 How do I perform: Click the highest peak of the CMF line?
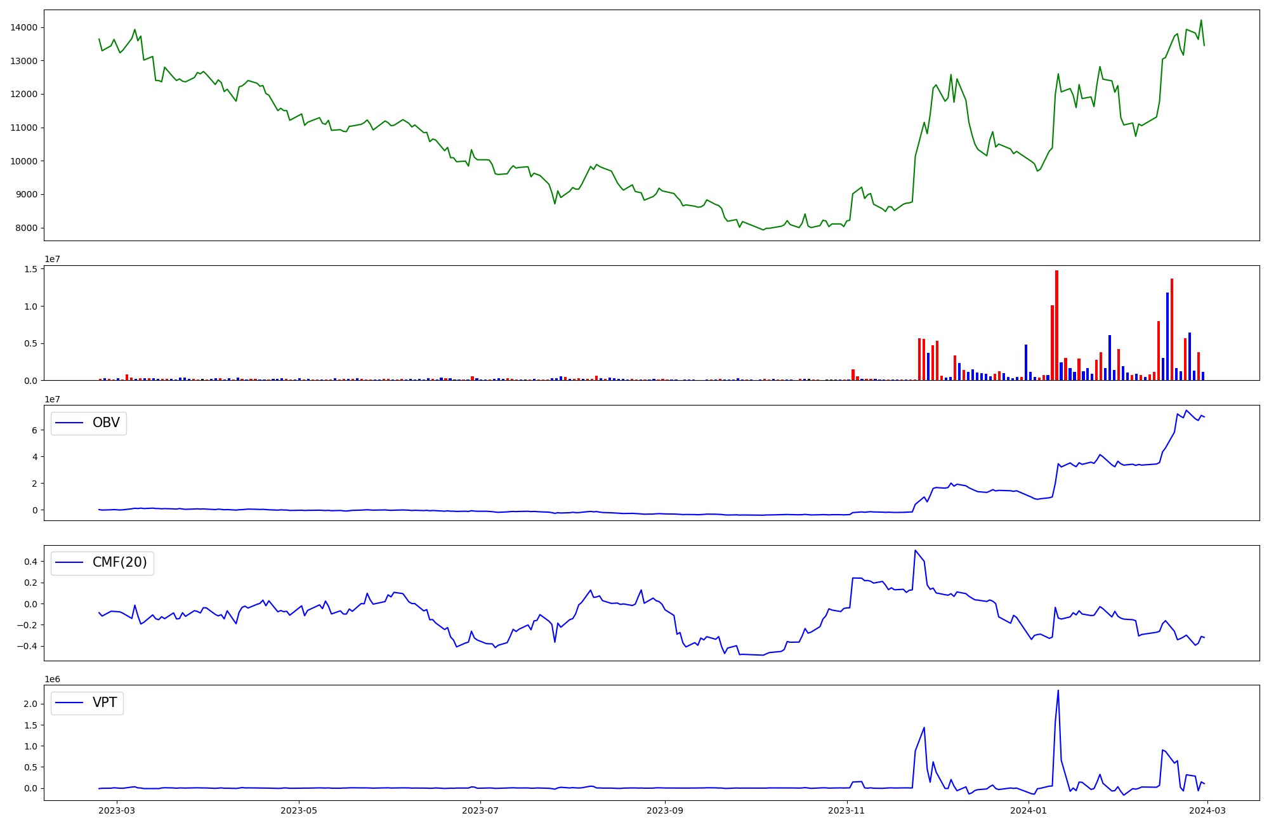915,551
